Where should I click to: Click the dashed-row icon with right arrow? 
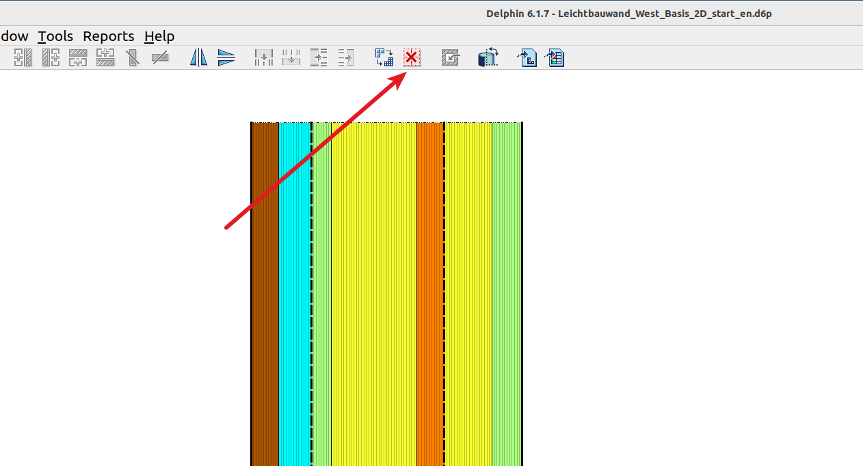346,58
